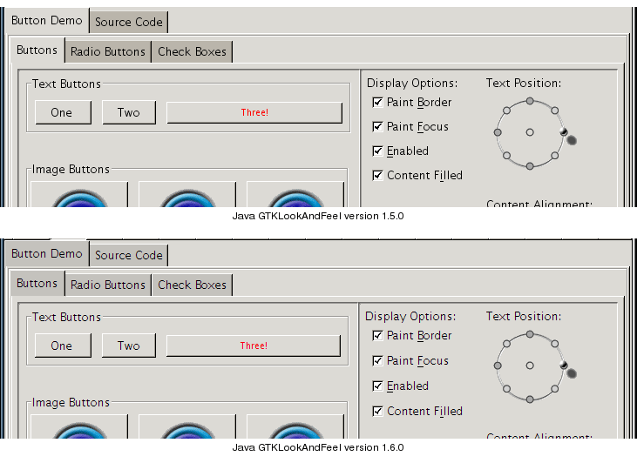Click caption 'Java GTKLookAndFeel version 1.6.0'
This screenshot has height=463, width=637.
(318, 447)
